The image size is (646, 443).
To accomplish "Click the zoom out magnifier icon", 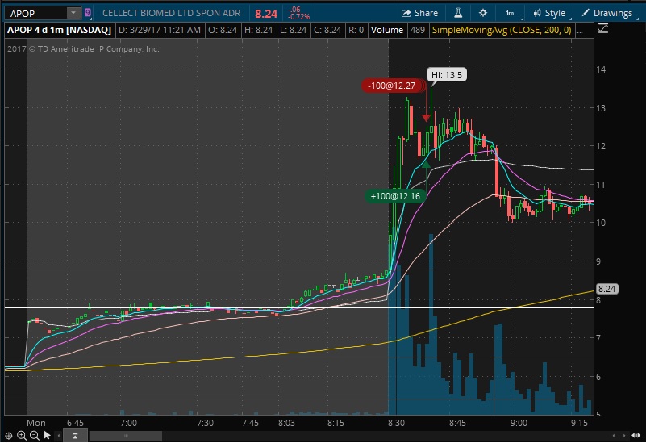I will [x=35, y=435].
